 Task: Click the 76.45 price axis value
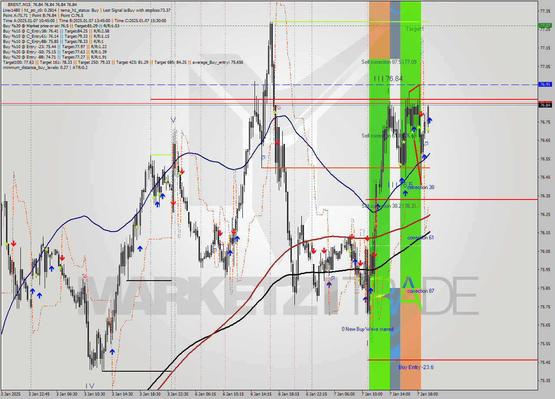545,177
